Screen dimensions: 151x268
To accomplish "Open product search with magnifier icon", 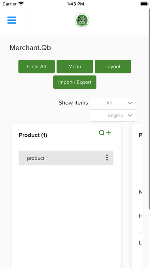I will 102,132.
